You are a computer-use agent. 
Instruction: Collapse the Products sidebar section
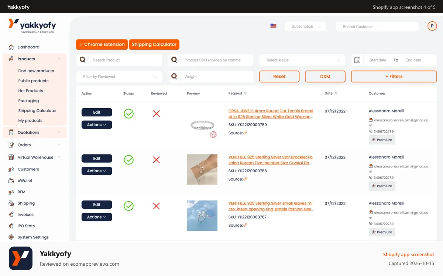tap(59, 59)
